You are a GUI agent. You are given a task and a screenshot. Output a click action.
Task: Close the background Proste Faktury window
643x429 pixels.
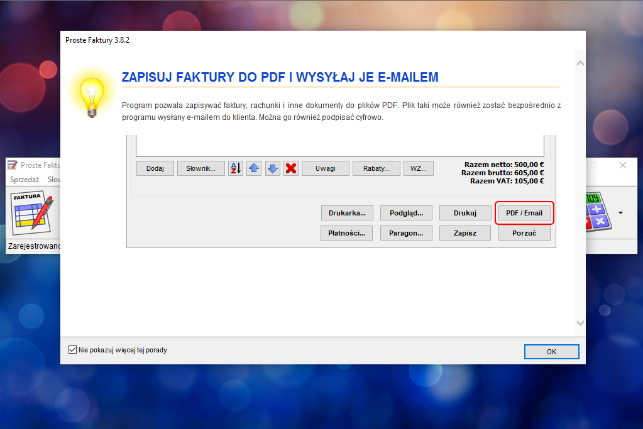tap(622, 165)
